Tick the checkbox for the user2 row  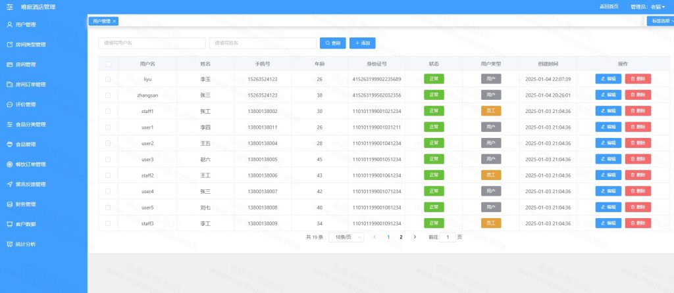click(108, 143)
